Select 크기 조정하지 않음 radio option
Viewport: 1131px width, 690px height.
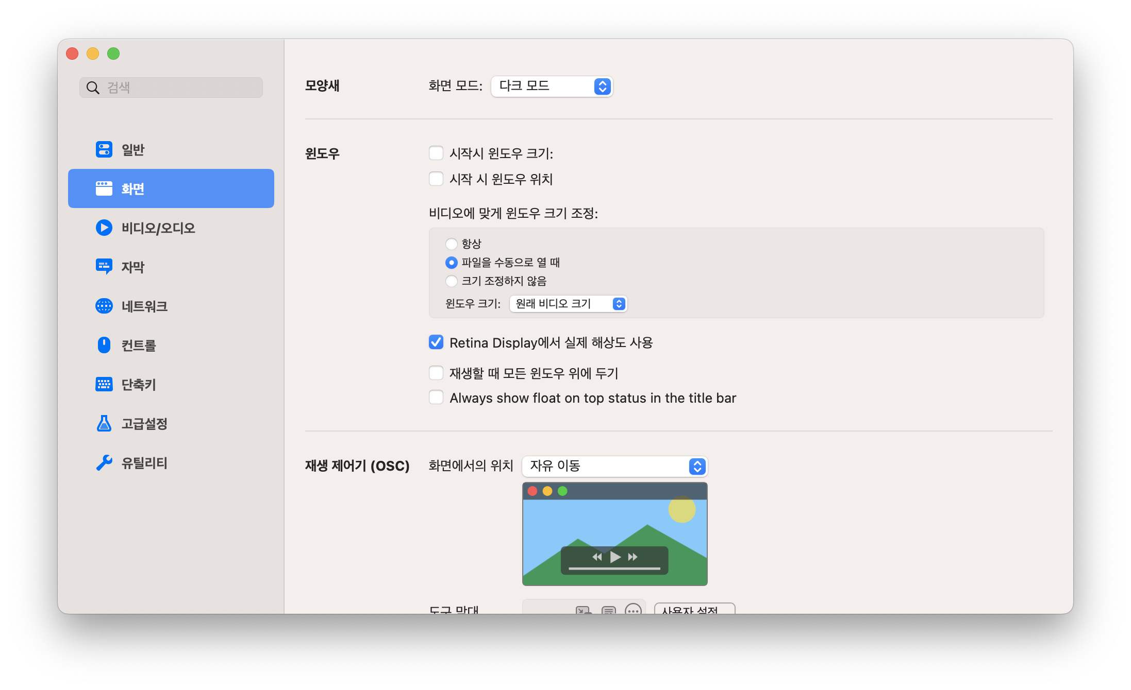click(x=452, y=281)
